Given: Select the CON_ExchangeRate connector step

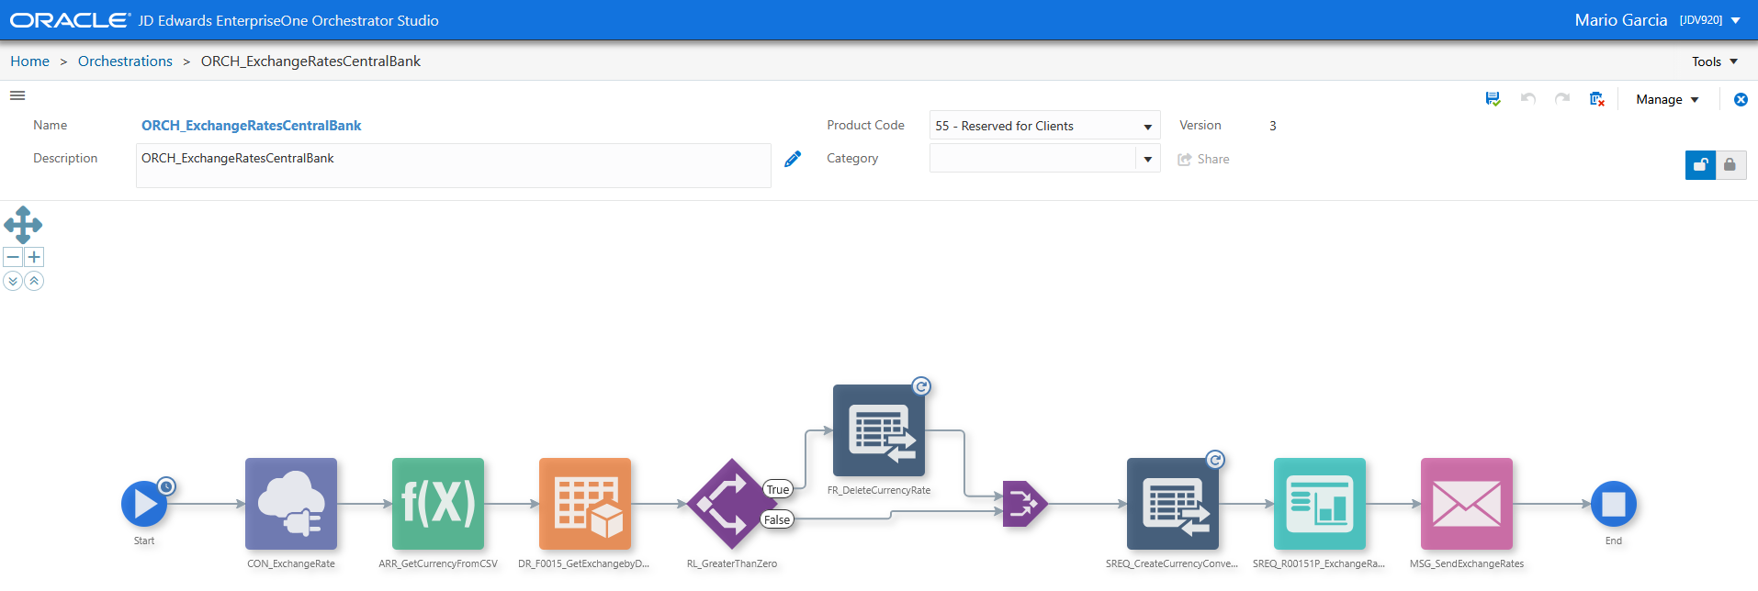Looking at the screenshot, I should 291,504.
